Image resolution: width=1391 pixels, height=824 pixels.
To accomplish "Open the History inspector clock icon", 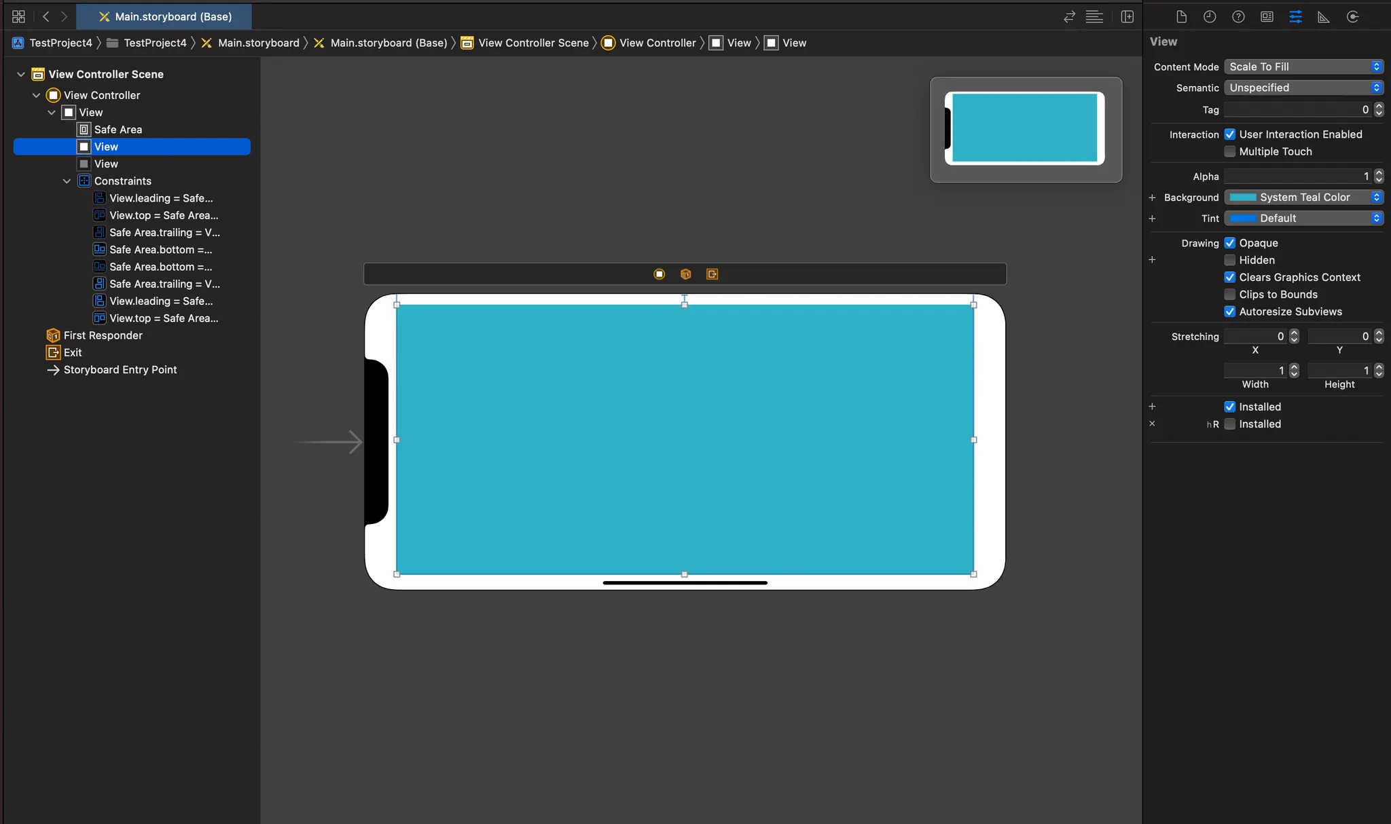I will tap(1210, 17).
